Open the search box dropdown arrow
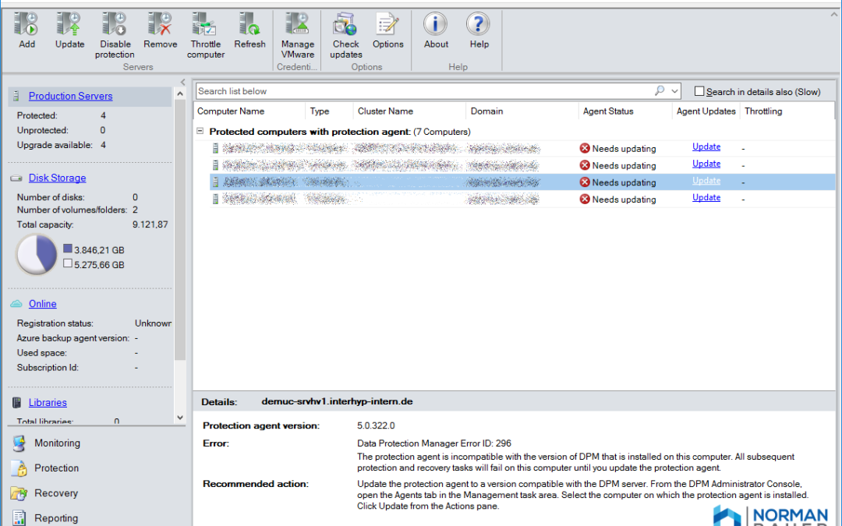This screenshot has width=842, height=526. (675, 91)
